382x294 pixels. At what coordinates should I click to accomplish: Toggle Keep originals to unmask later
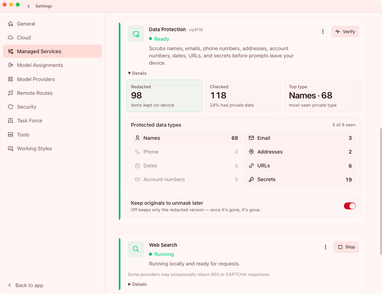coord(350,206)
